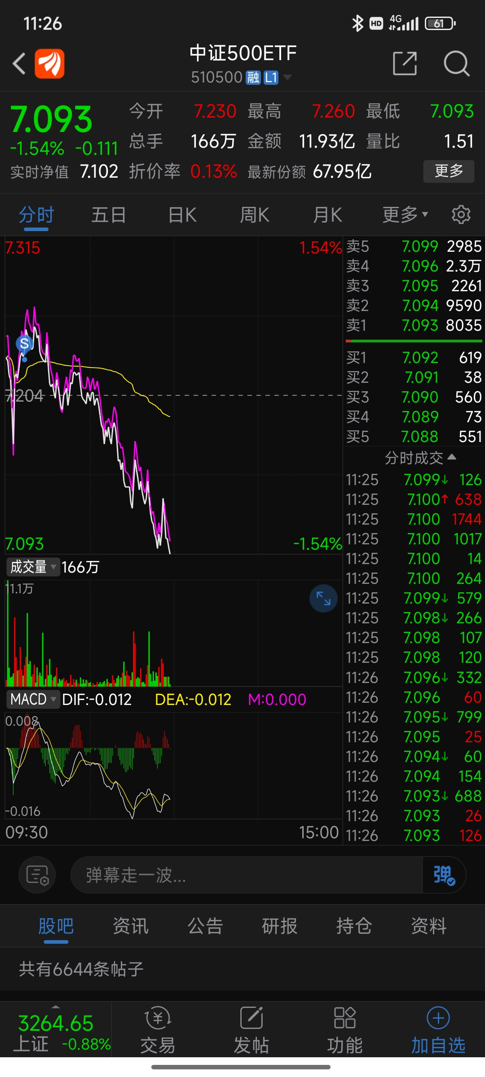The image size is (485, 1077).
Task: Tap the blue S marker on chart
Action: tap(24, 344)
